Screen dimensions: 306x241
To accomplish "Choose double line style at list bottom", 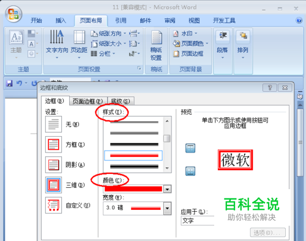I will [134, 167].
